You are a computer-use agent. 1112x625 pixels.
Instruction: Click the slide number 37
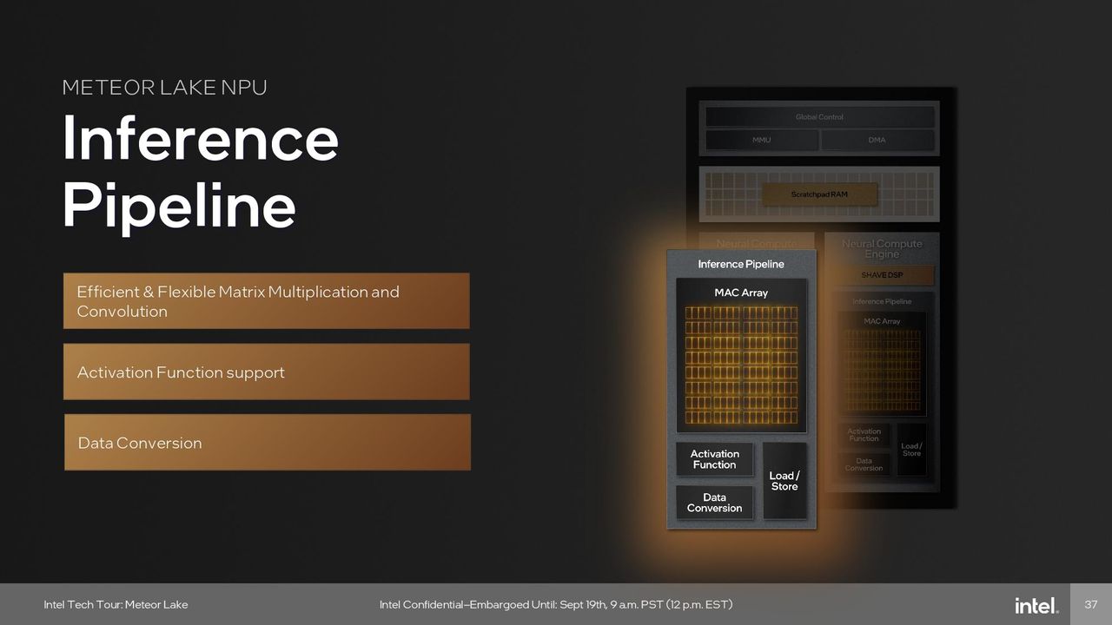1091,604
